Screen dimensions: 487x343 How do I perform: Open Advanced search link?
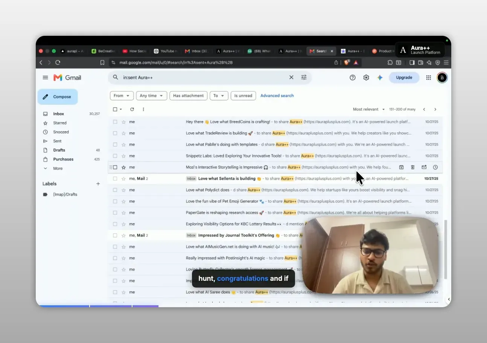click(x=277, y=96)
